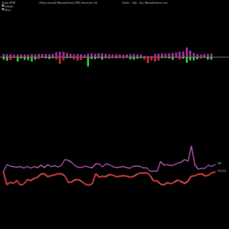
Task: Click the 1M volume value label
Action: 219,164
